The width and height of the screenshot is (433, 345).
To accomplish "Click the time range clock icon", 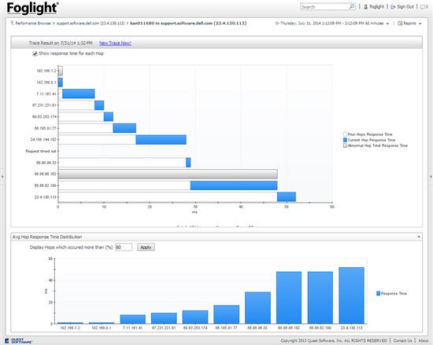I will tap(277, 24).
